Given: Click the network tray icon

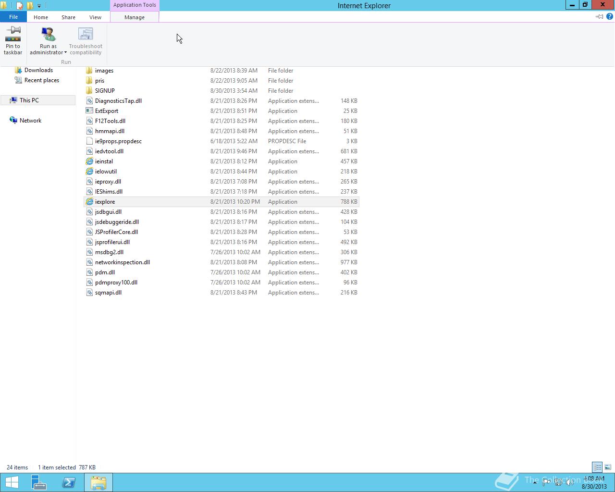Looking at the screenshot, I should pos(558,482).
